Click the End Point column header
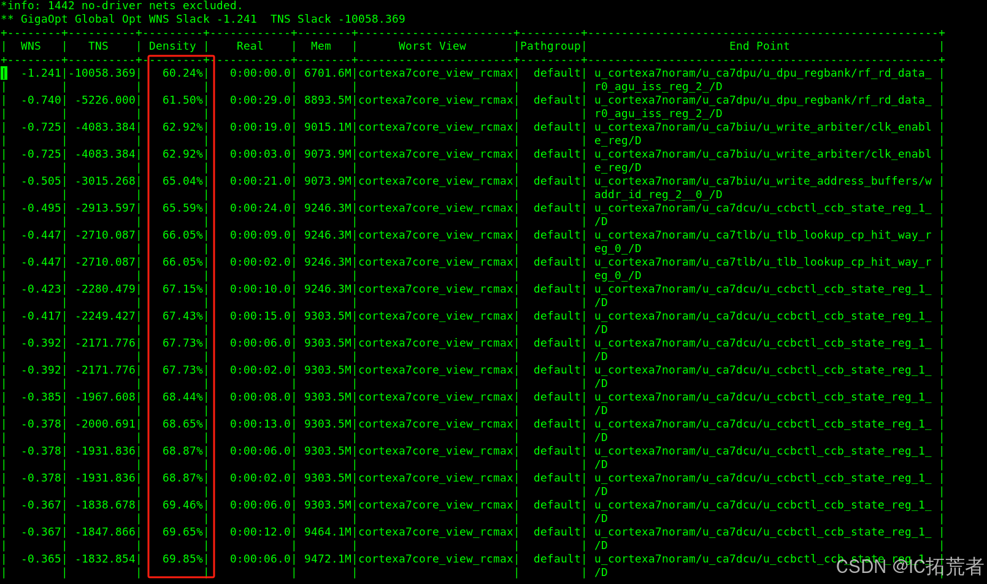Viewport: 987px width, 584px height. pos(759,46)
